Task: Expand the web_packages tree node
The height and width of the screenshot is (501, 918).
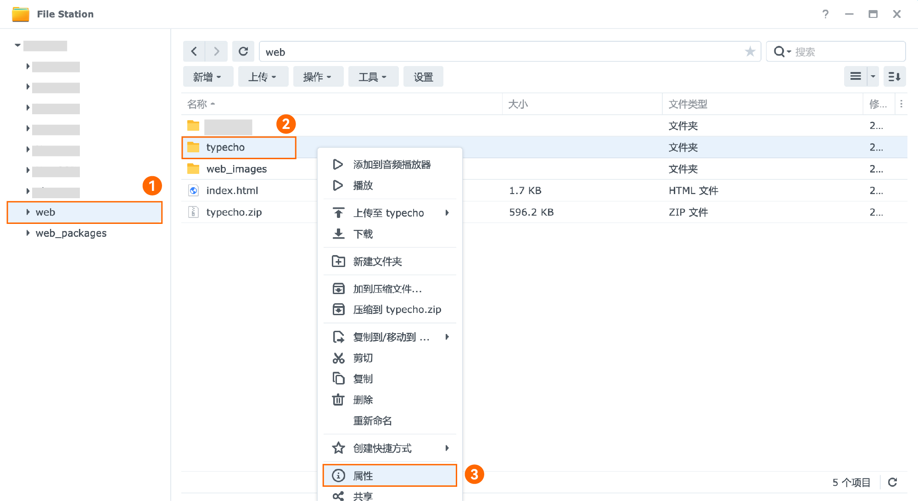Action: [x=28, y=233]
